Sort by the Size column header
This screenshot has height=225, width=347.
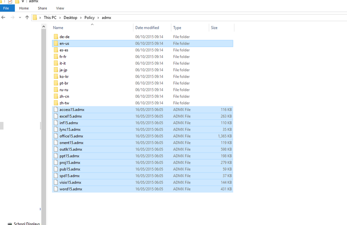point(214,28)
